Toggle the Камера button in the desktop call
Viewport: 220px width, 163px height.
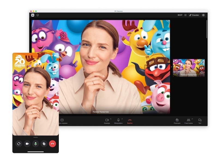pos(107,121)
